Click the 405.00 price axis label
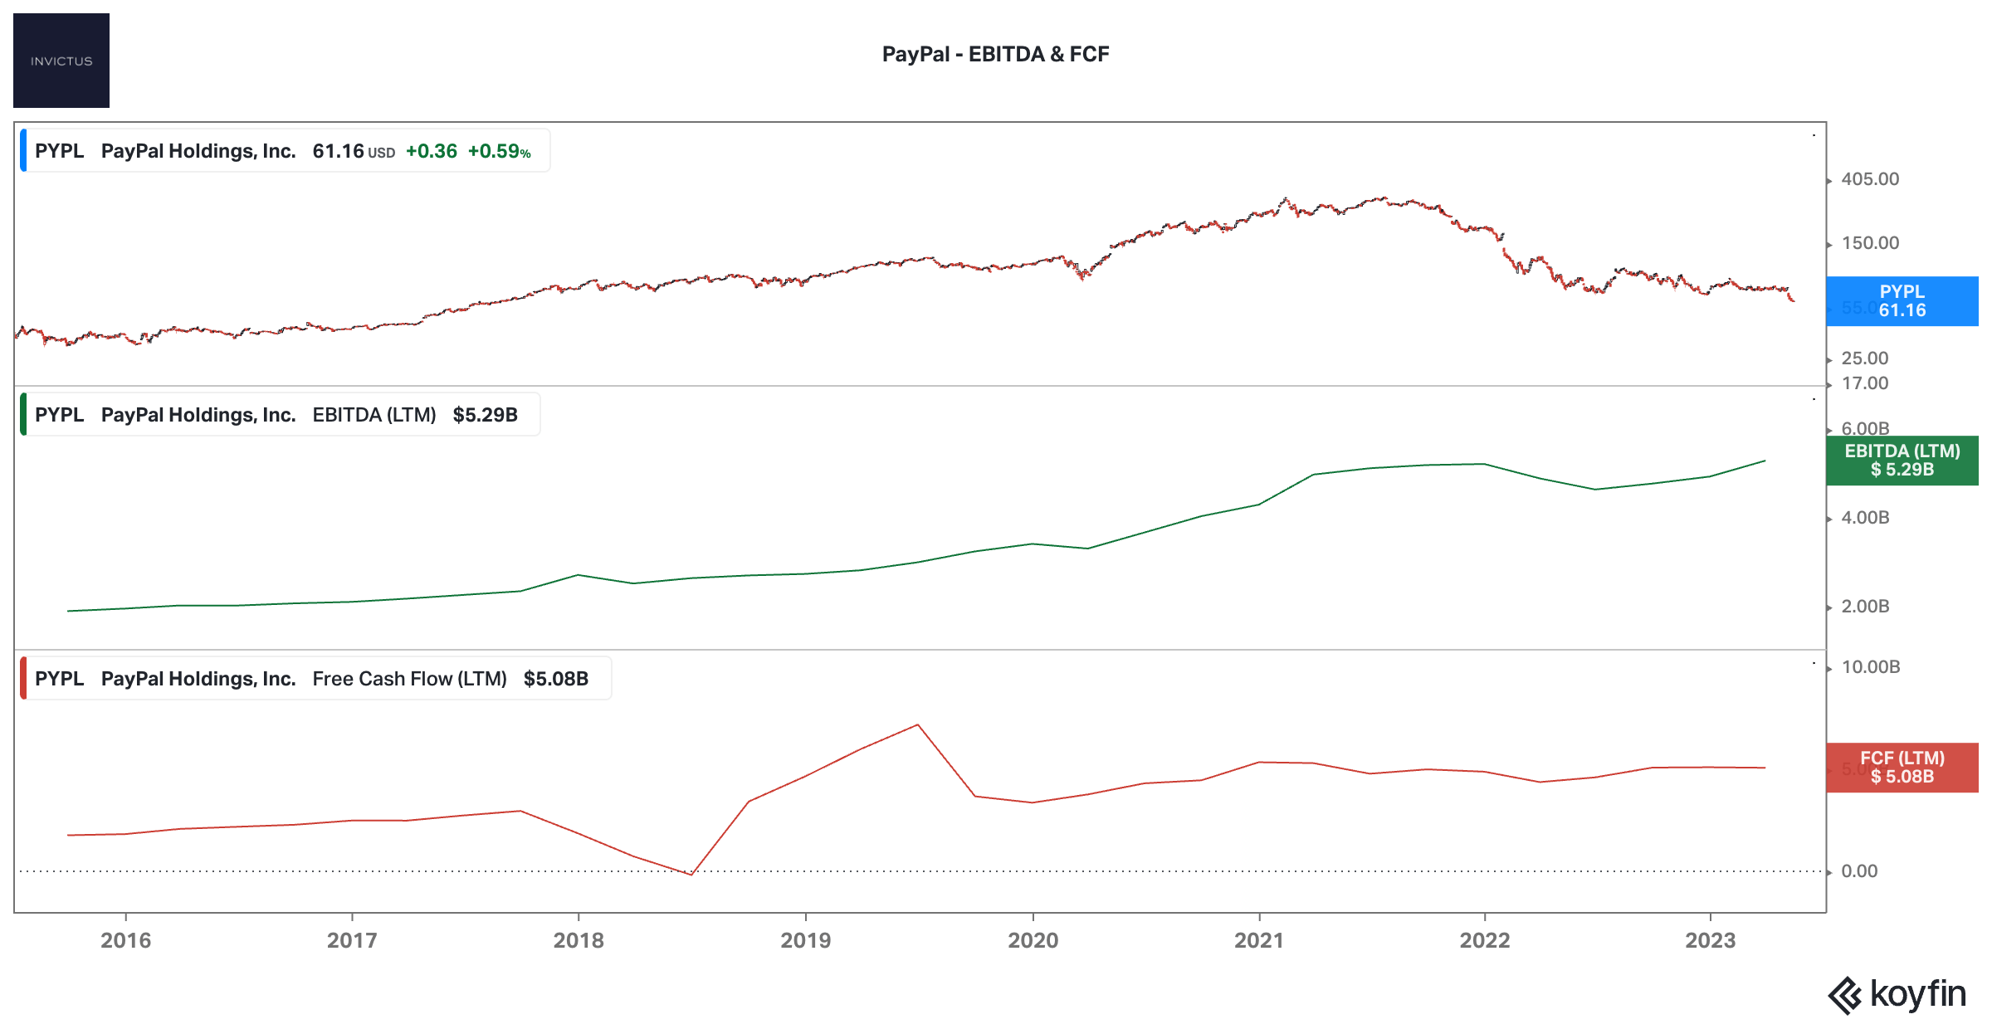Viewport: 1992px width, 1029px height. coord(1870,179)
